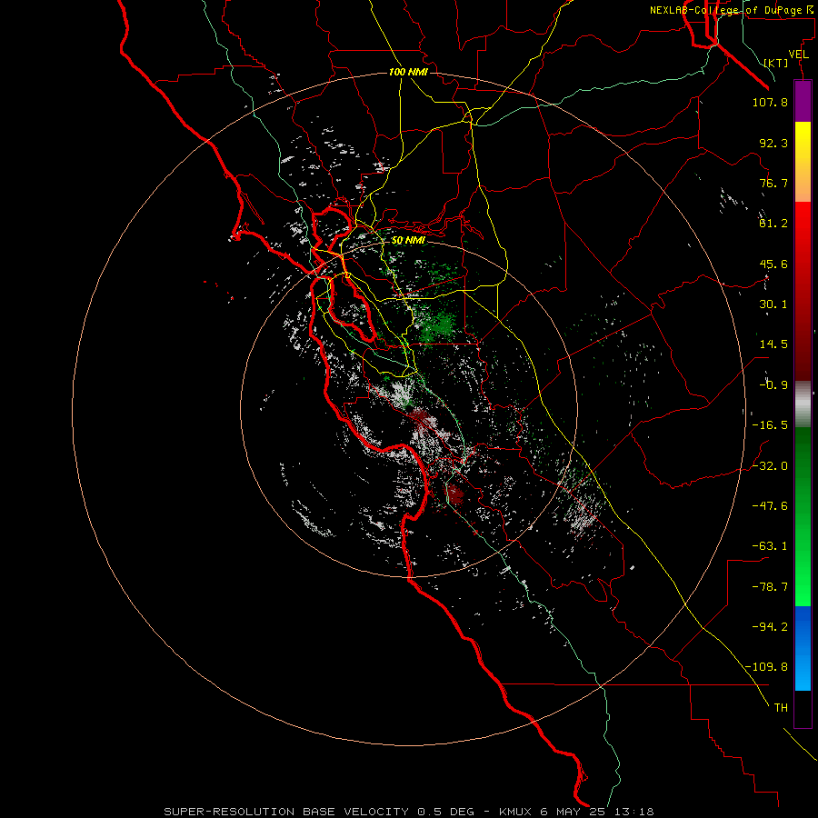818x818 pixels.
Task: Click the -47.6 velocity scale value
Action: (x=770, y=506)
